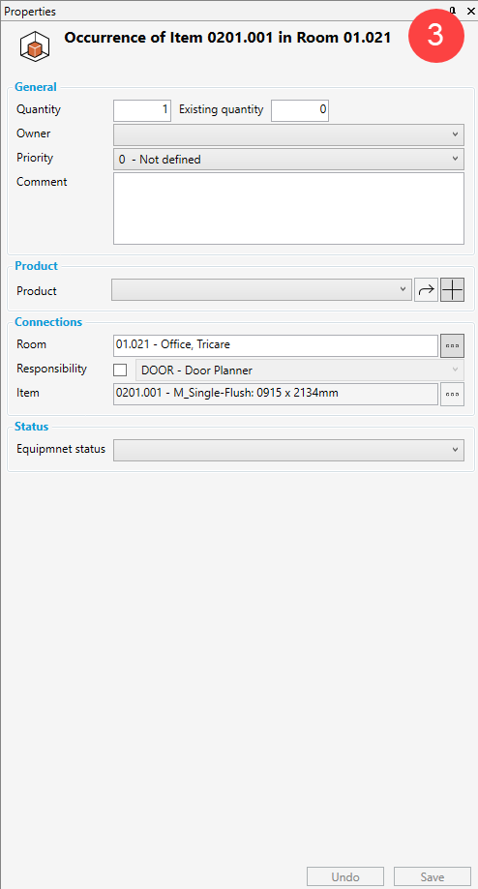Open the Owner dropdown
Screen dimensions: 478x889
point(288,134)
